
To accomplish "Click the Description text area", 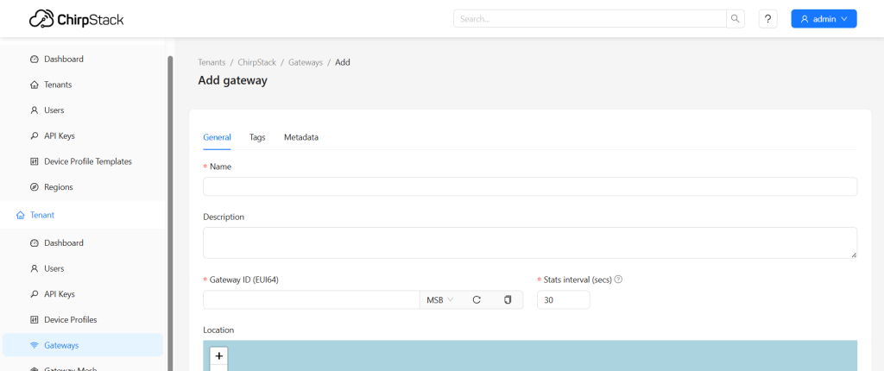I will tap(529, 242).
